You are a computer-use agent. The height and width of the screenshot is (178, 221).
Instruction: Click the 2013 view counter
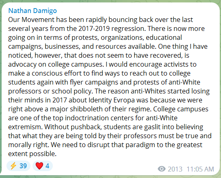click(175, 169)
